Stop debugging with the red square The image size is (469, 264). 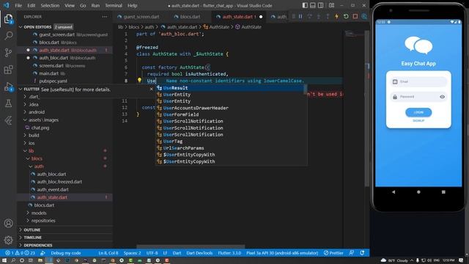click(x=355, y=16)
